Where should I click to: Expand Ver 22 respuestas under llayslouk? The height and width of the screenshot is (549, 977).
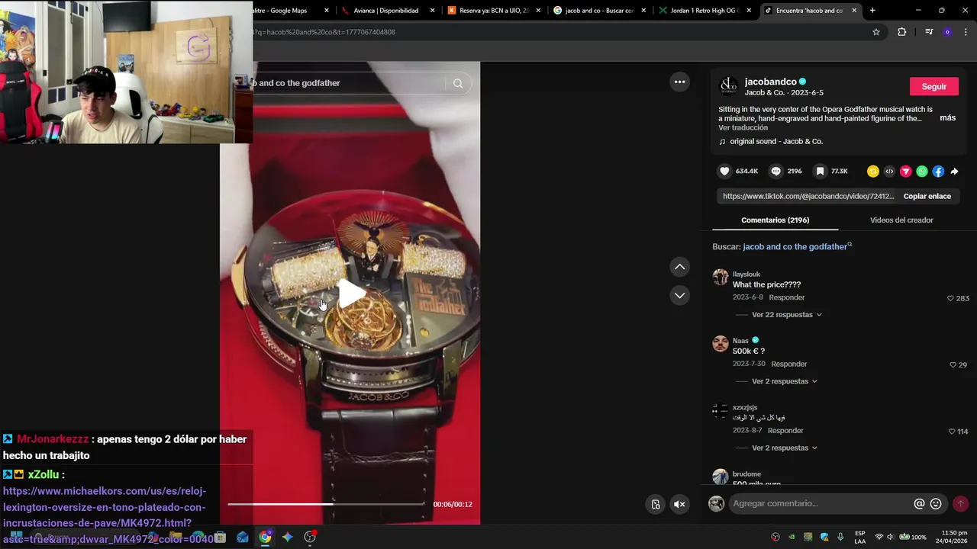(x=787, y=314)
